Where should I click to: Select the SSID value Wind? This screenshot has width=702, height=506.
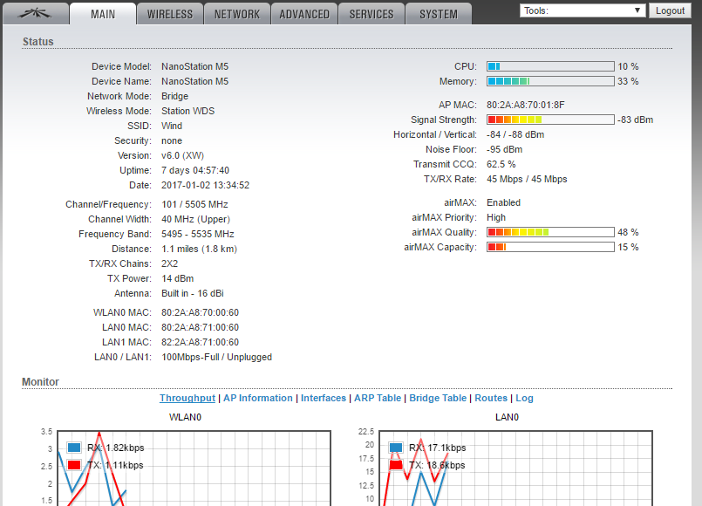pyautogui.click(x=172, y=126)
